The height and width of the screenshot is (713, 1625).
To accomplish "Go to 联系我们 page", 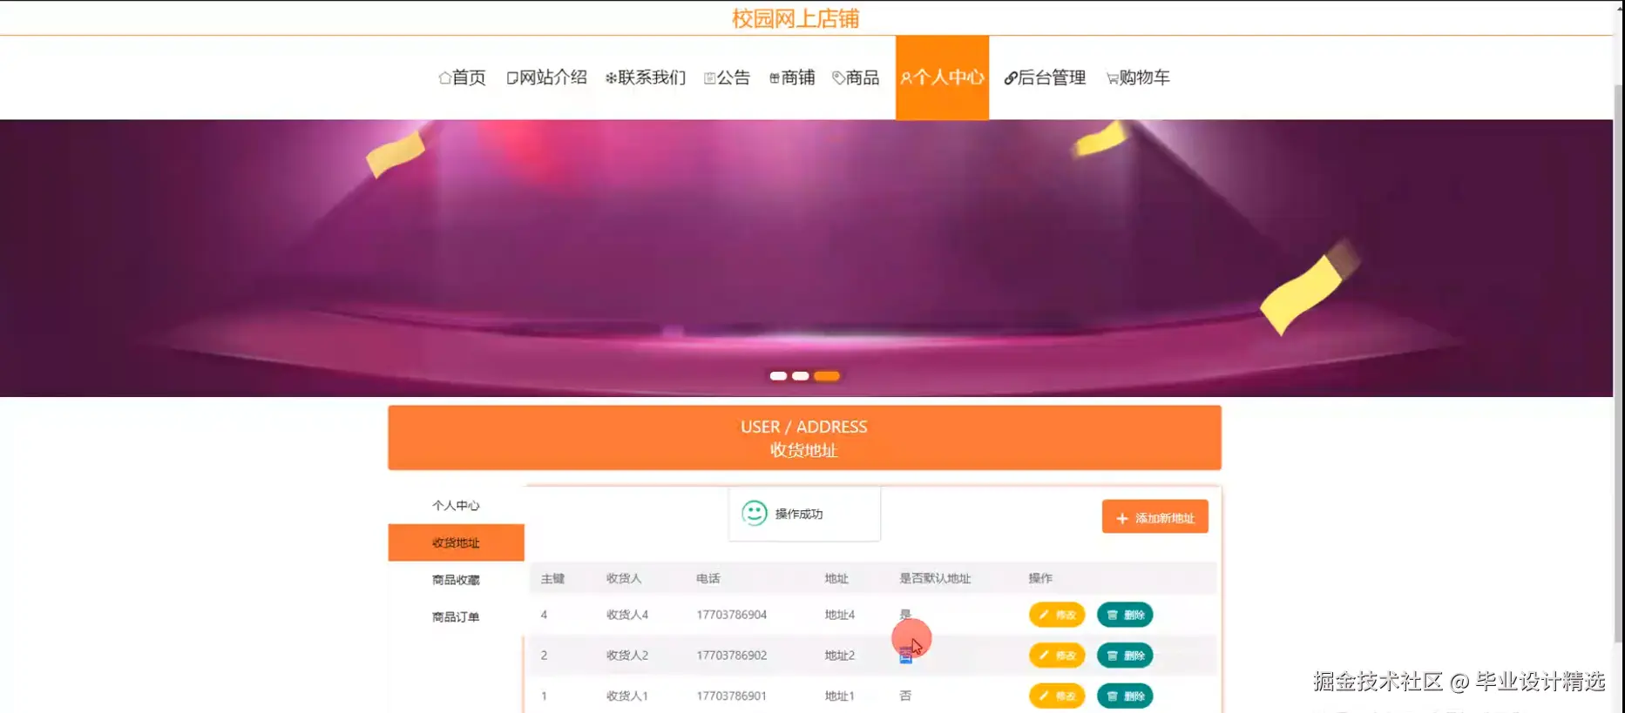I will [x=646, y=77].
